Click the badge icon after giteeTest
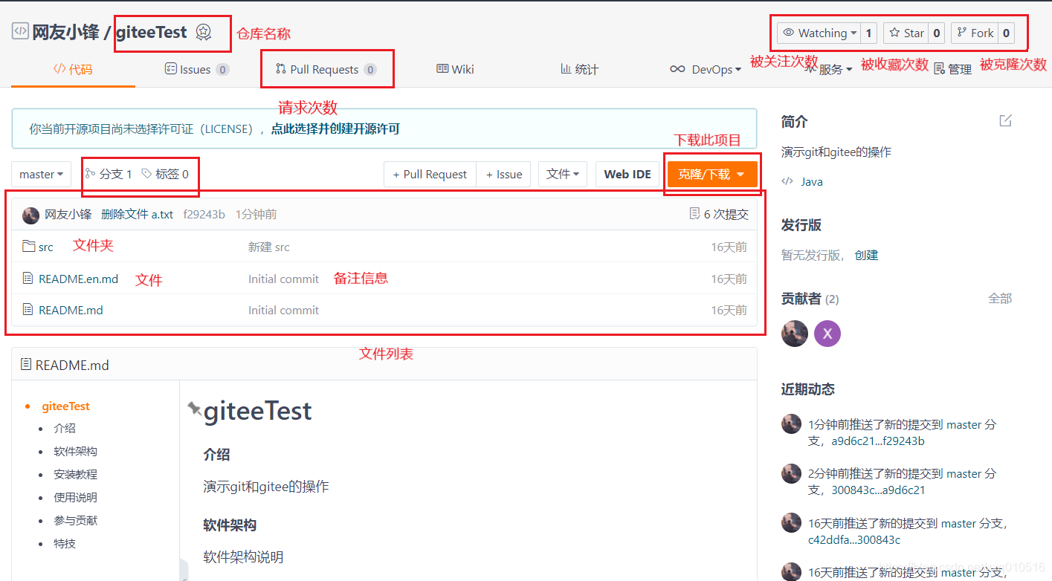1052x581 pixels. (204, 32)
